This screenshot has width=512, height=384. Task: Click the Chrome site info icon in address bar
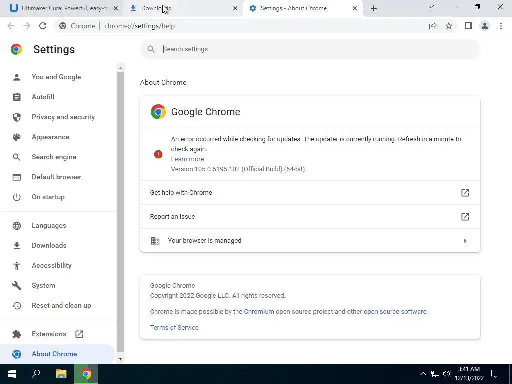point(63,26)
